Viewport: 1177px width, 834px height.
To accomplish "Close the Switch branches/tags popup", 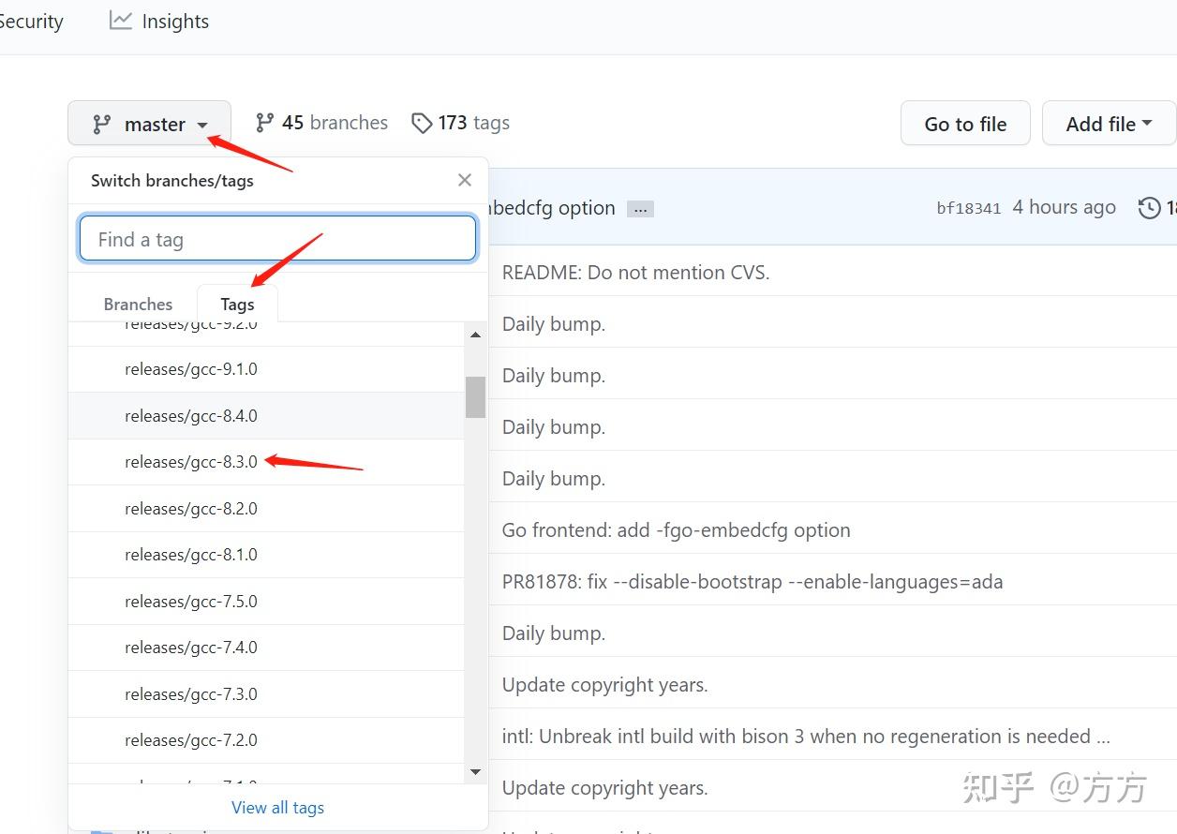I will (x=465, y=180).
